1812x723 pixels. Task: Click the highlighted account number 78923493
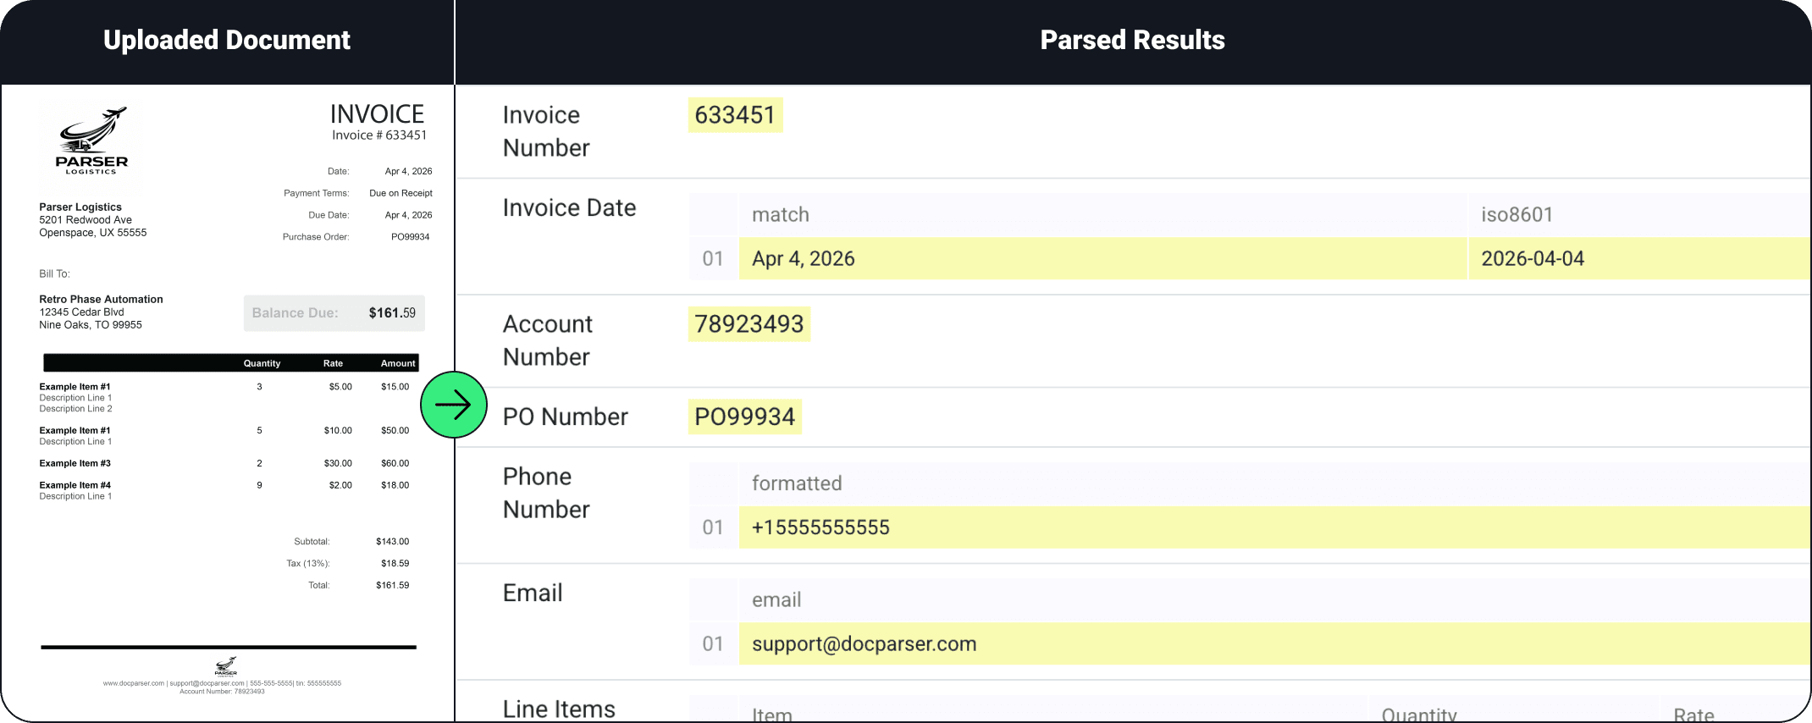click(x=749, y=324)
